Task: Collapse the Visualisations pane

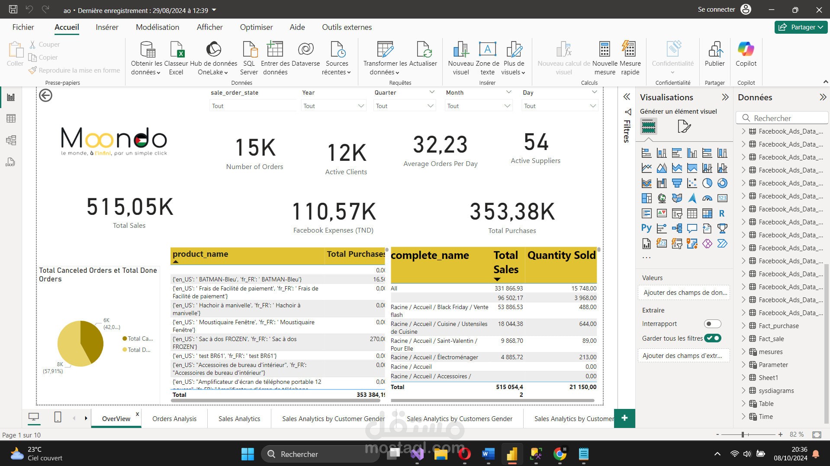Action: [x=725, y=97]
